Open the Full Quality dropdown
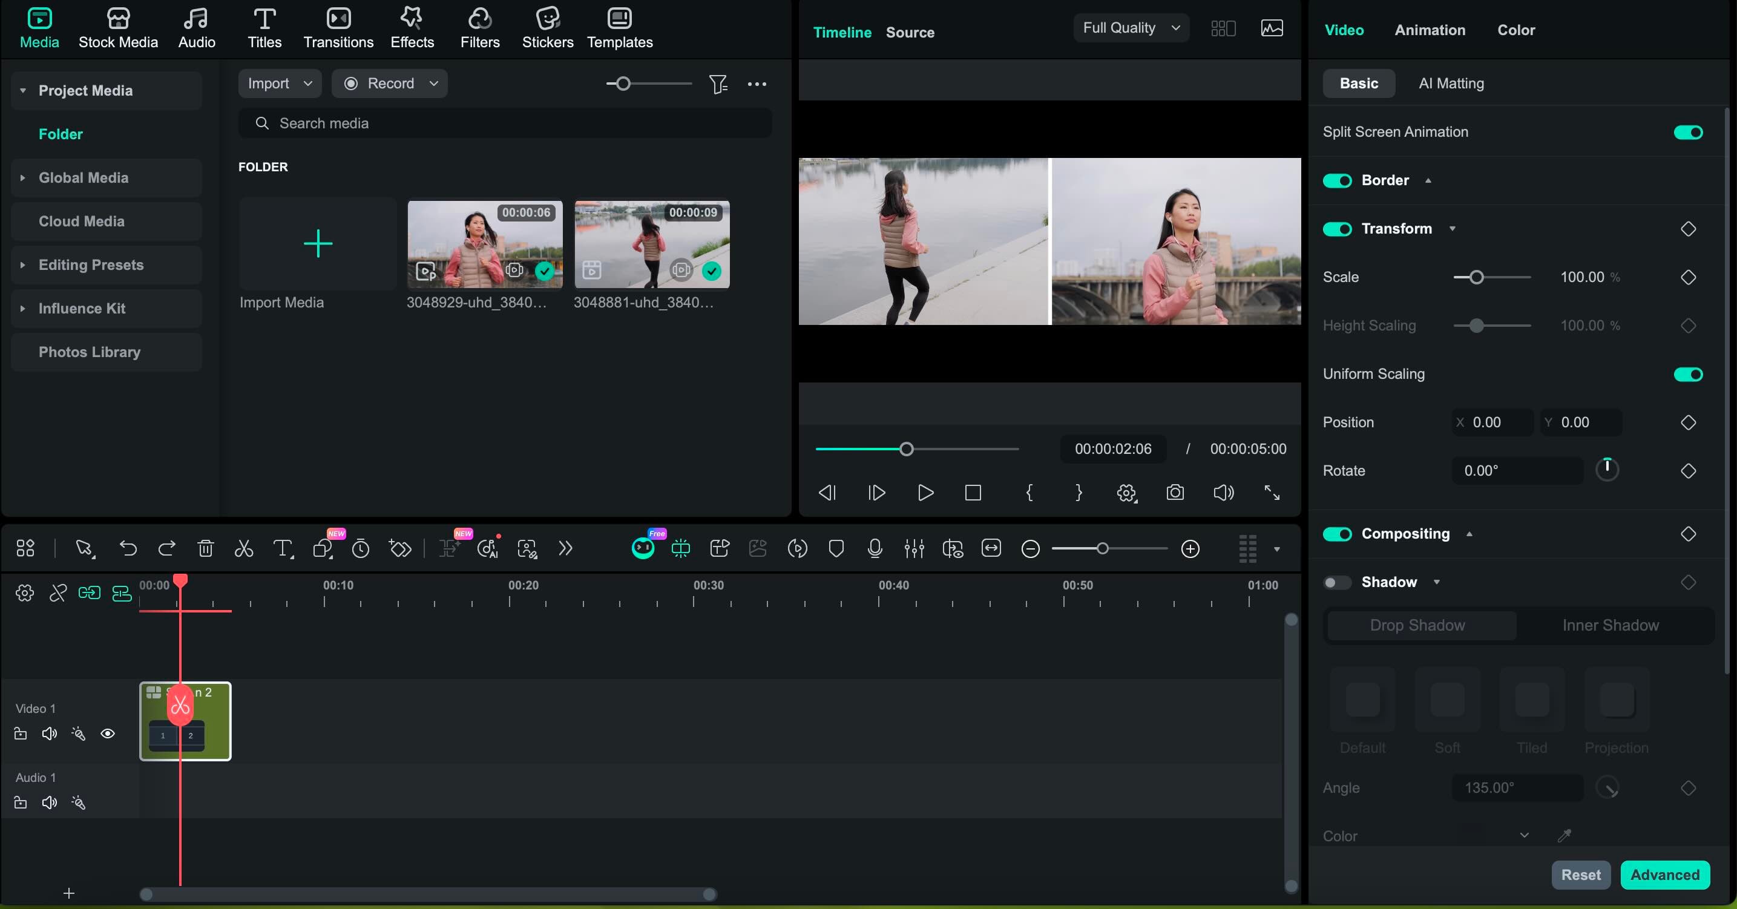The width and height of the screenshot is (1737, 909). (x=1131, y=28)
